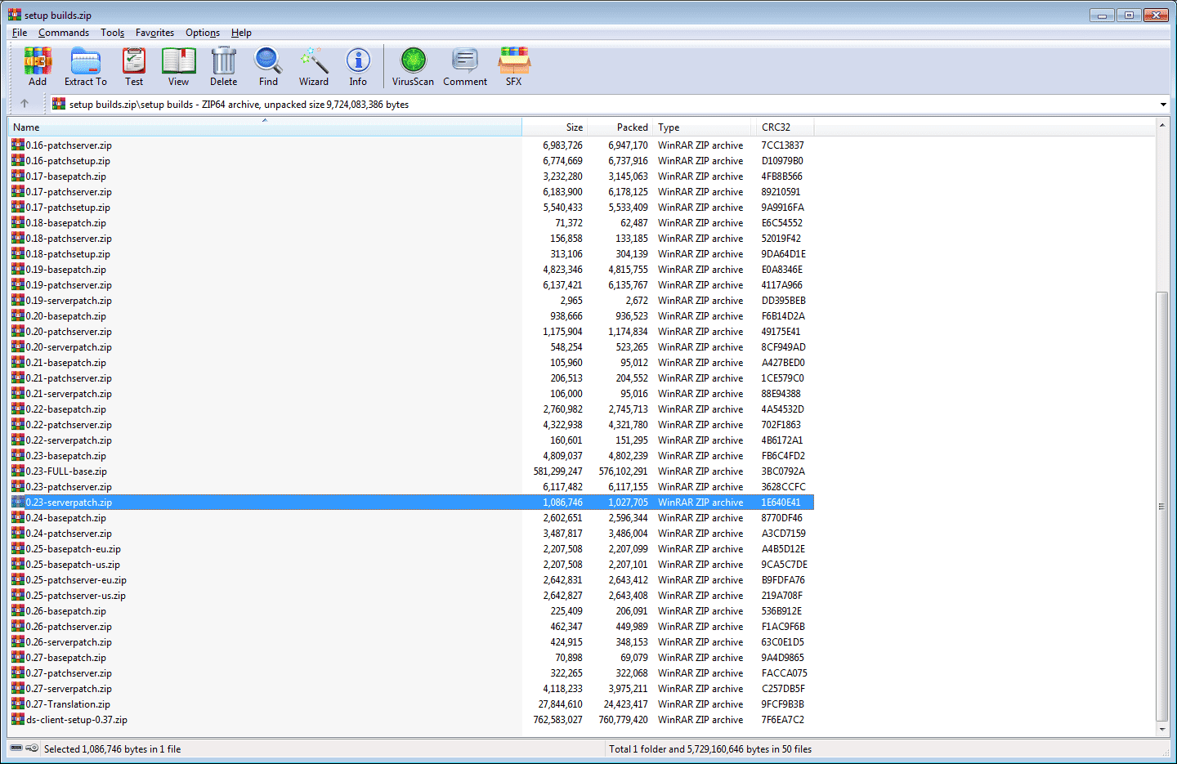Click the Add toolbar icon
This screenshot has height=764, width=1177.
(x=38, y=66)
